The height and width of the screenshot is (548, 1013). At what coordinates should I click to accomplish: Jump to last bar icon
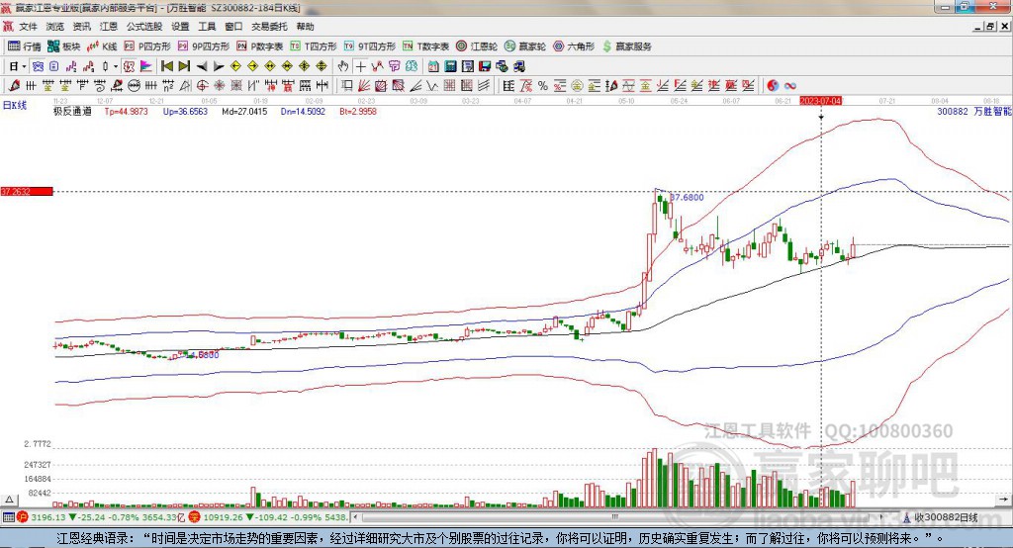[184, 66]
